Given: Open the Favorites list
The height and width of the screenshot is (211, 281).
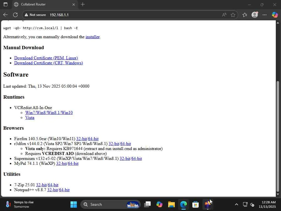Looking at the screenshot, I should tap(245, 15).
